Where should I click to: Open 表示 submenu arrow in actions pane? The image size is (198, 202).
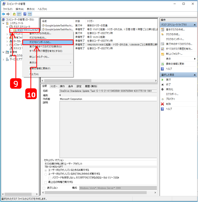[195, 59]
